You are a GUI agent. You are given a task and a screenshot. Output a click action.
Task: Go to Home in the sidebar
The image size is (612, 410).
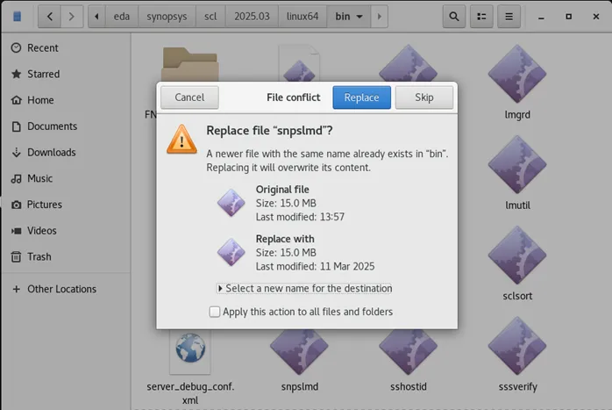pyautogui.click(x=66, y=100)
